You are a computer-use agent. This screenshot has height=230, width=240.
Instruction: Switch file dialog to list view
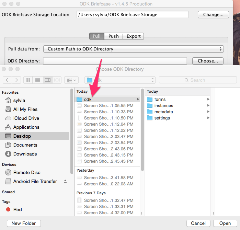(38, 80)
